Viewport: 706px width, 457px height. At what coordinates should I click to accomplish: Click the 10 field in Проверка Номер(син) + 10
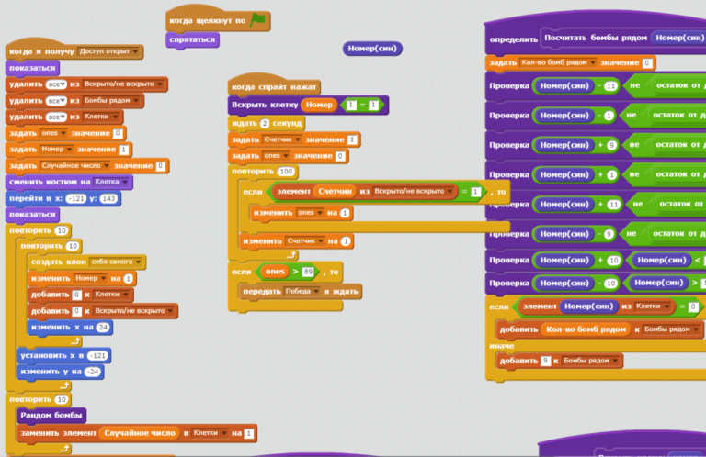click(613, 261)
